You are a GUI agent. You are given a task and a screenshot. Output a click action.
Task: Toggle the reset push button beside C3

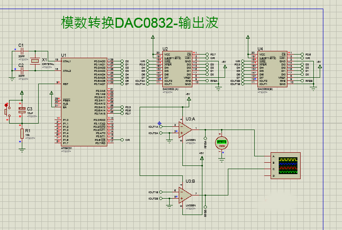pos(7,111)
